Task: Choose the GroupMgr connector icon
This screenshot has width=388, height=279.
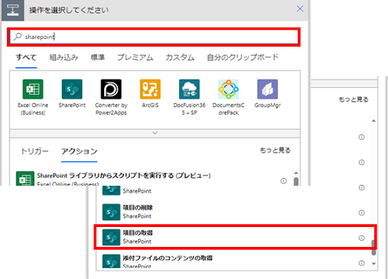Action: [267, 89]
